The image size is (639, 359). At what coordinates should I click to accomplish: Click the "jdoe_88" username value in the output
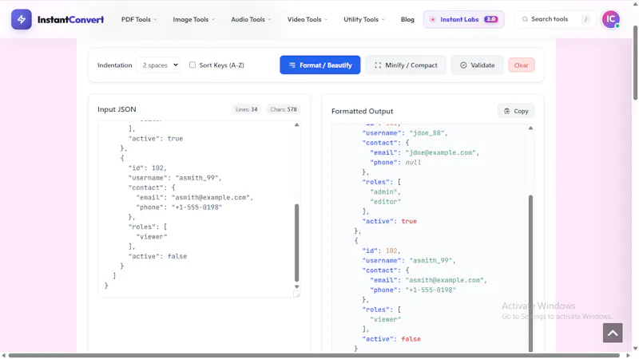coord(427,133)
